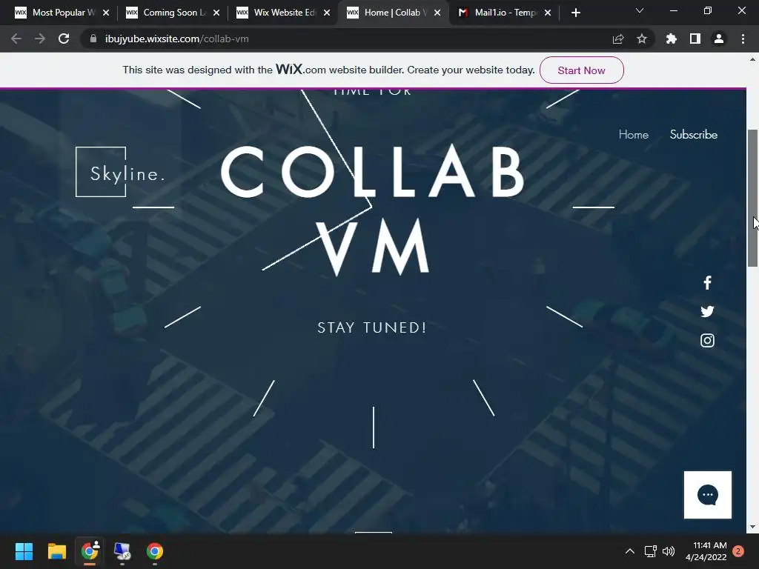Click scrollbar down arrow

pyautogui.click(x=752, y=527)
